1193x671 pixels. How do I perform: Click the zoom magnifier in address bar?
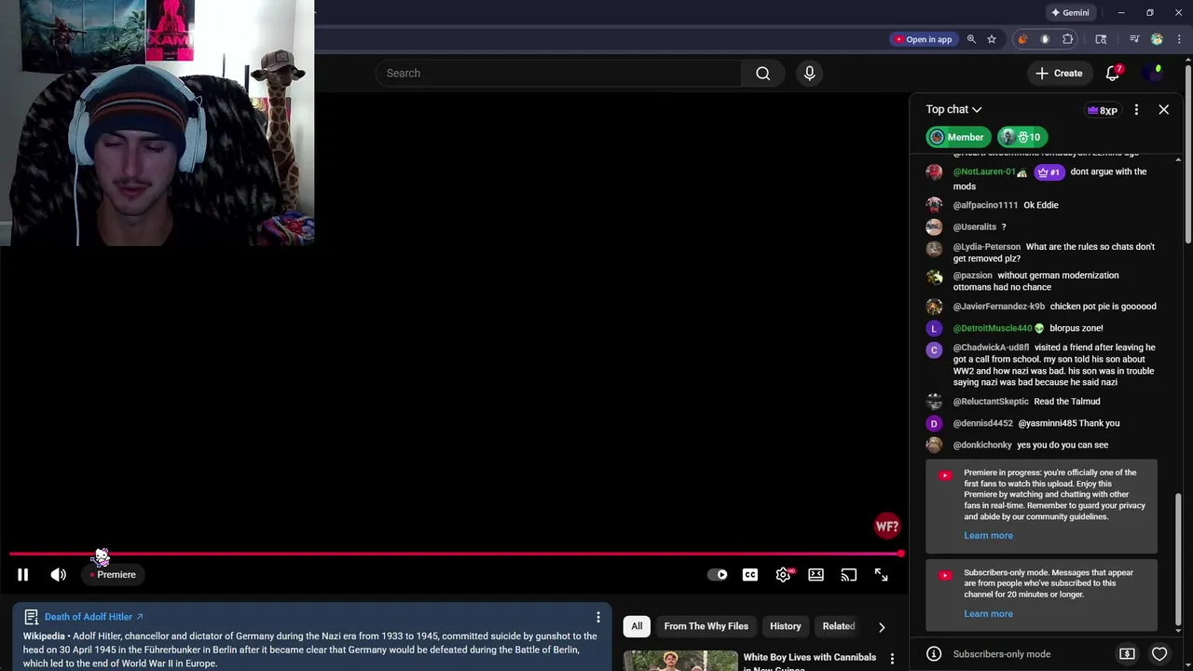pos(971,39)
